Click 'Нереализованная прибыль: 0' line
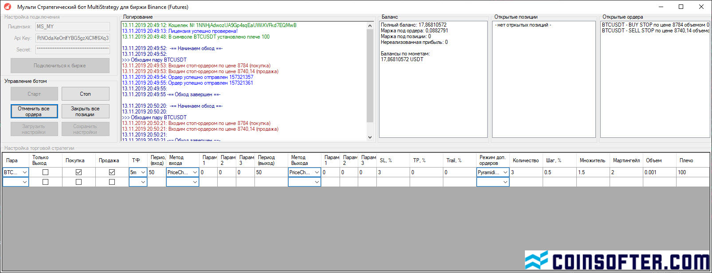This screenshot has width=712, height=273. tap(414, 42)
